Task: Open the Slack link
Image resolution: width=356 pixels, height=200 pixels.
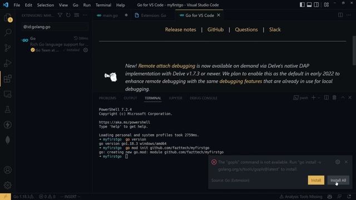Action: [x=275, y=29]
